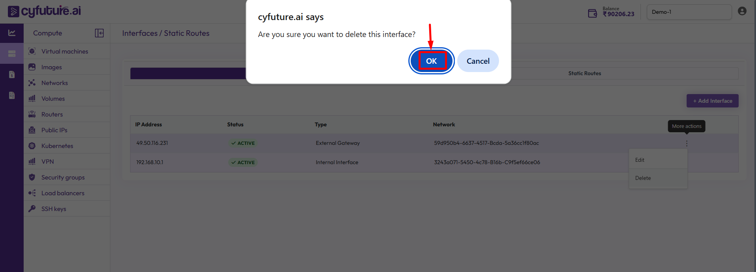Open more actions for 49.50.116.231 row

tap(687, 144)
